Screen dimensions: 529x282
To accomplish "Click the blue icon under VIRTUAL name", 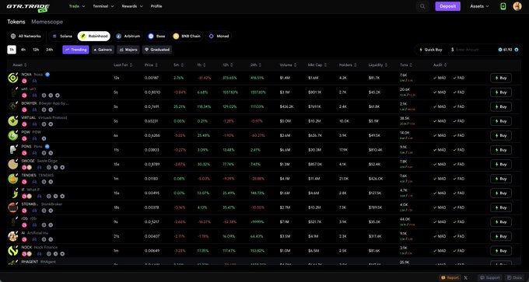I will (34, 124).
